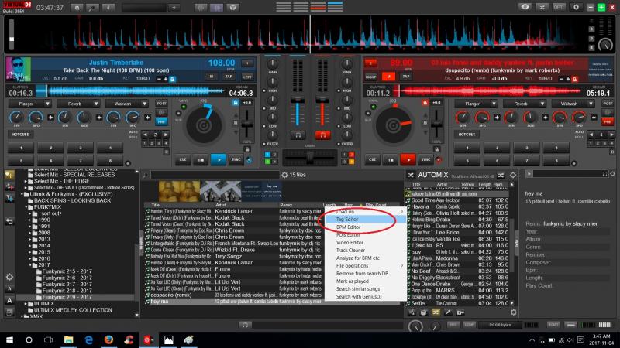
Task: Select despacito (remix) track row
Action: [234, 295]
